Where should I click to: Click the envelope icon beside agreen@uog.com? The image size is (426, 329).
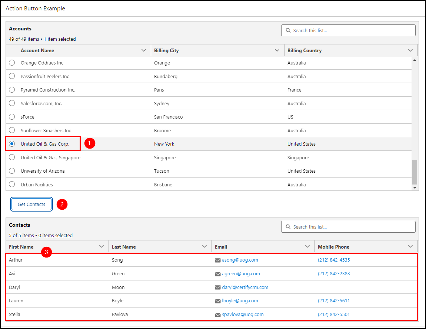click(217, 274)
